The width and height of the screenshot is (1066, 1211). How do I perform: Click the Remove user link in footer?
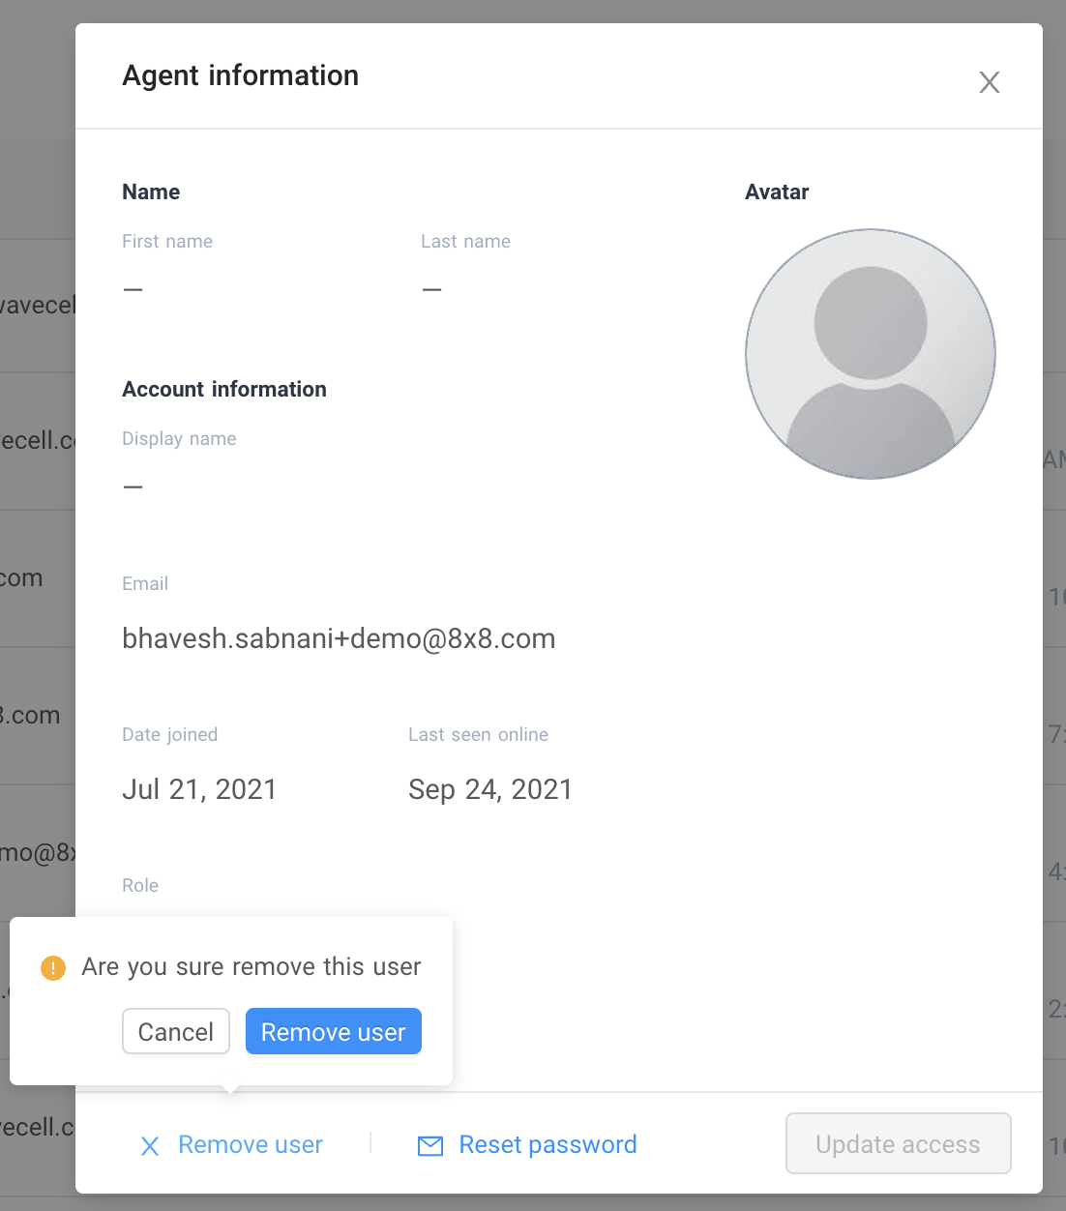pos(251,1145)
